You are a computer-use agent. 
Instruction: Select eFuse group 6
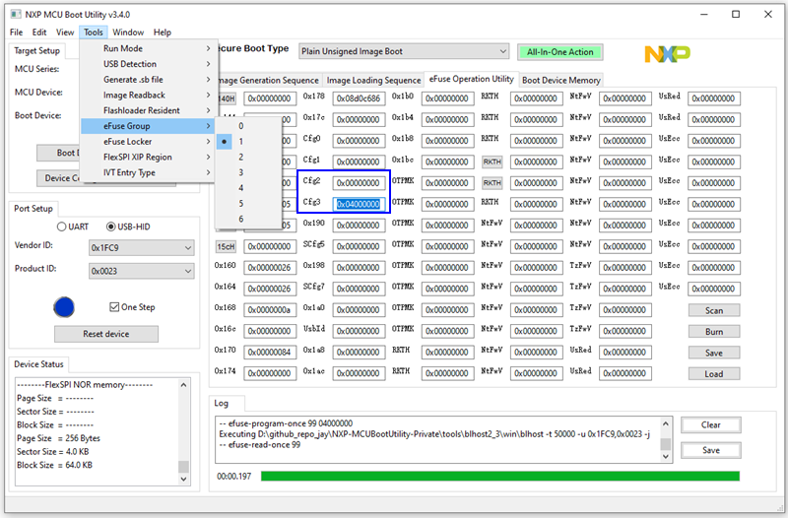[248, 219]
